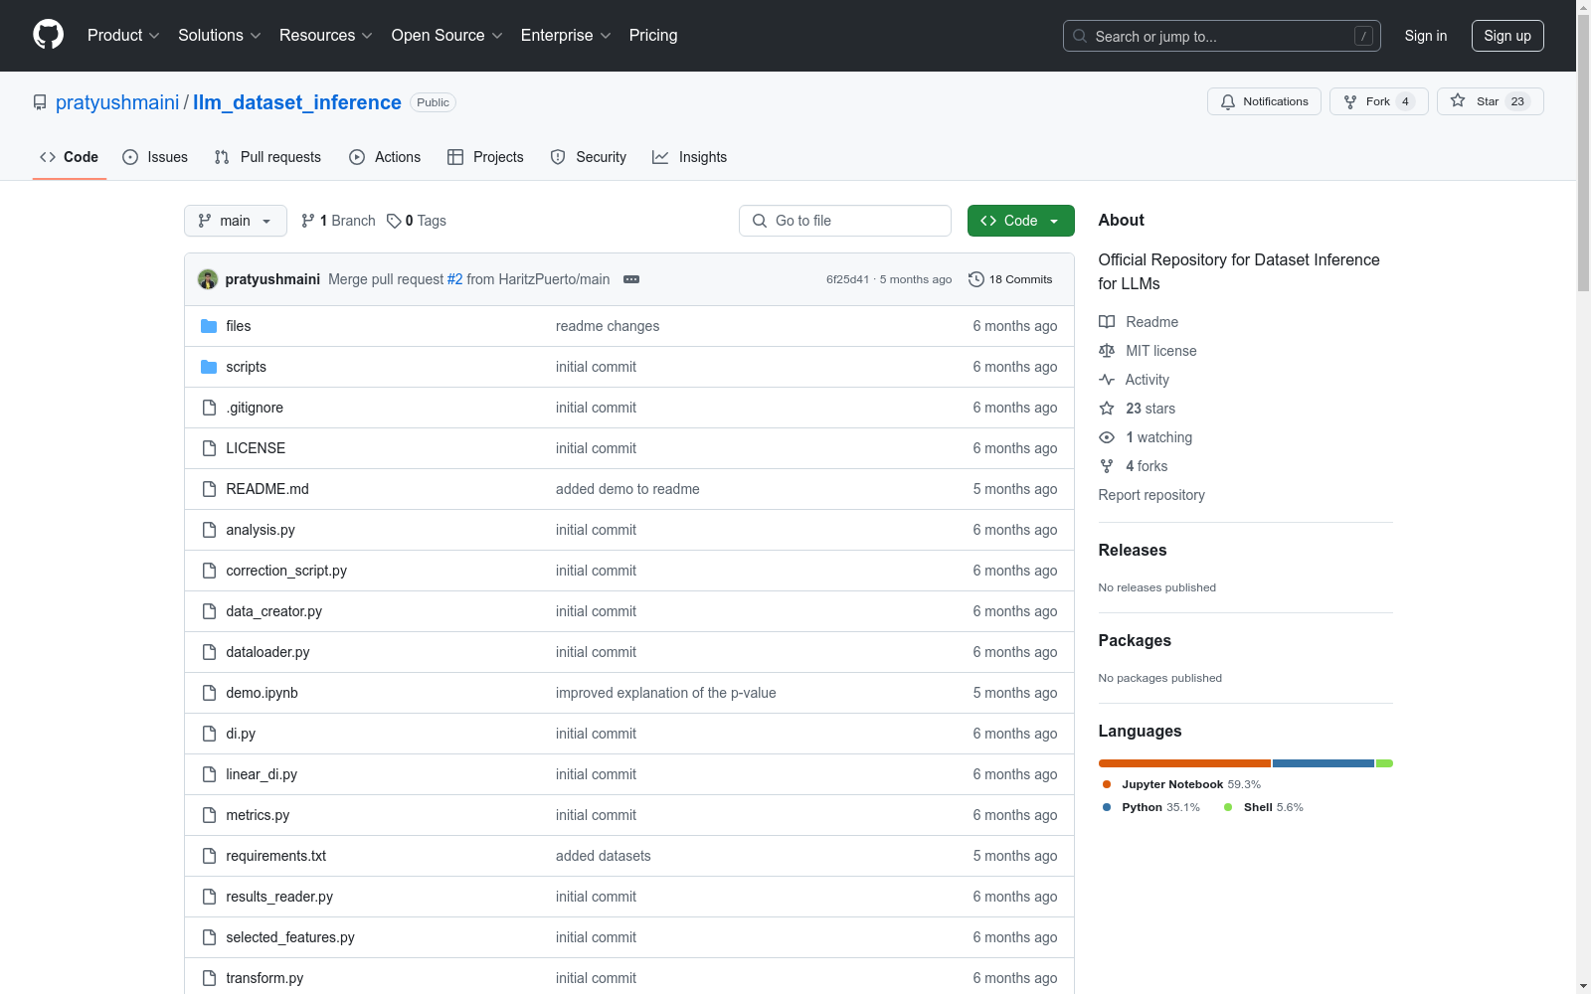1591x994 pixels.
Task: Switch to the Pull requests tab
Action: pyautogui.click(x=267, y=157)
